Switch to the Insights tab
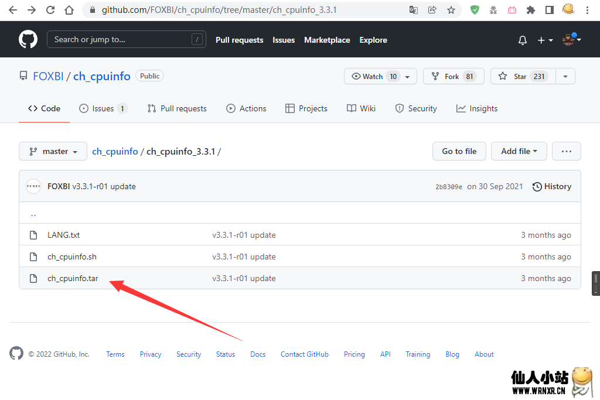600x400 pixels. tap(477, 108)
